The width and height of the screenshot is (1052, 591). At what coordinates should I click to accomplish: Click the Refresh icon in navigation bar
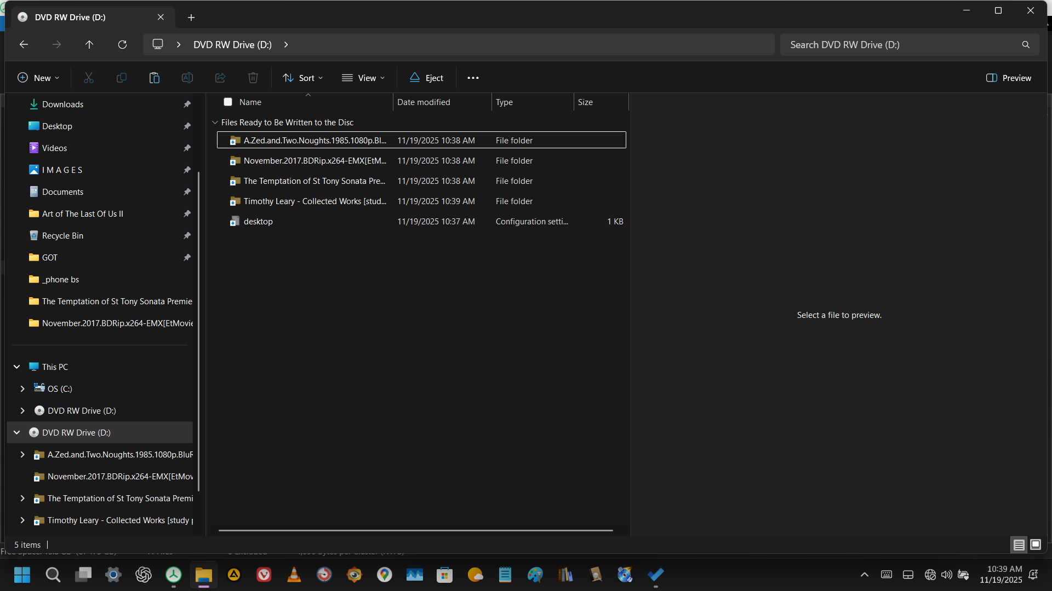click(x=122, y=44)
